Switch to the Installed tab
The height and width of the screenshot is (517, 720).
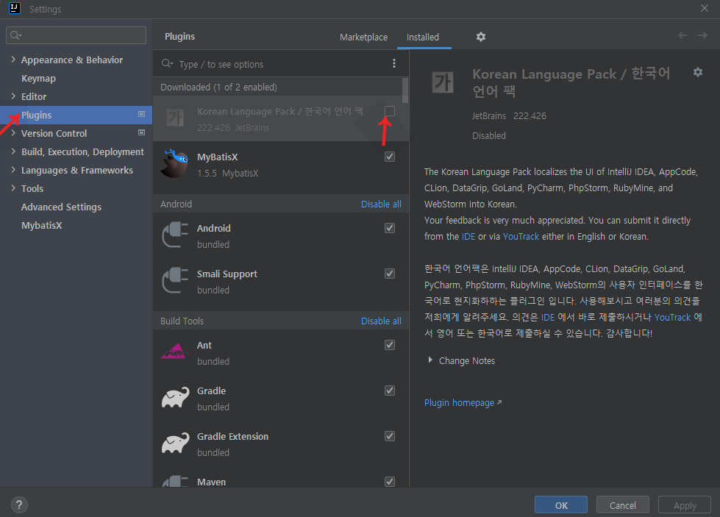[x=422, y=38]
